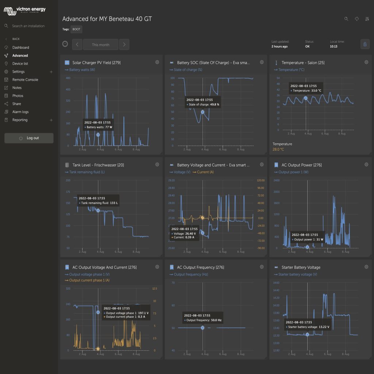Image resolution: width=374 pixels, height=374 pixels.
Task: Click the lock icon button near local time
Action: point(365,44)
